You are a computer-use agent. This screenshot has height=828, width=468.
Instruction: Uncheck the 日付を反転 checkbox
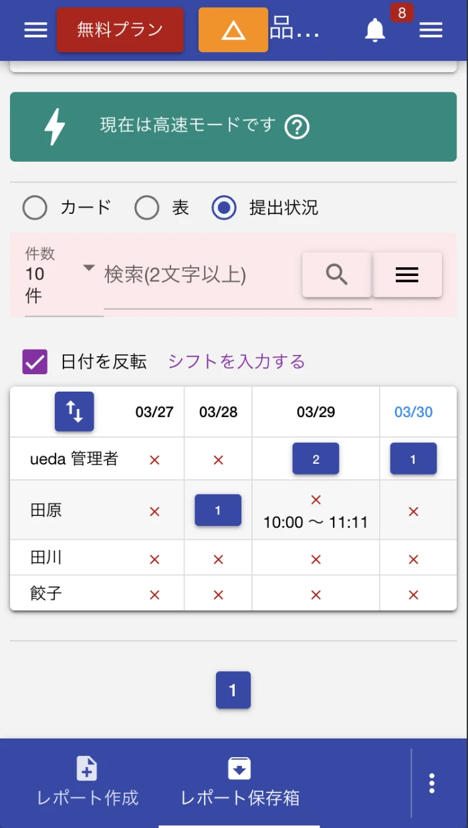coord(34,360)
